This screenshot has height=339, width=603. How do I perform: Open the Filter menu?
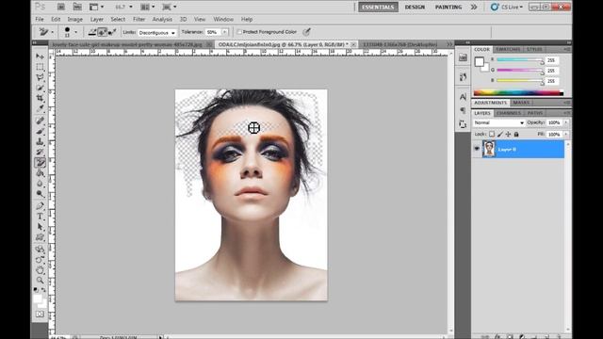[139, 19]
